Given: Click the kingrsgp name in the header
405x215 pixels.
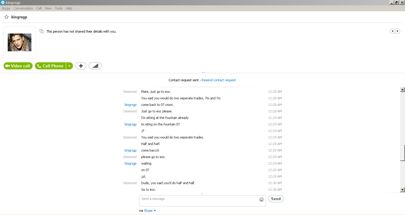Looking at the screenshot, I should (19, 17).
